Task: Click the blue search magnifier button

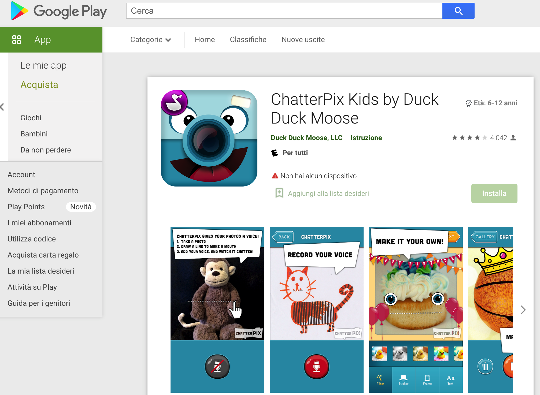Action: click(x=458, y=11)
